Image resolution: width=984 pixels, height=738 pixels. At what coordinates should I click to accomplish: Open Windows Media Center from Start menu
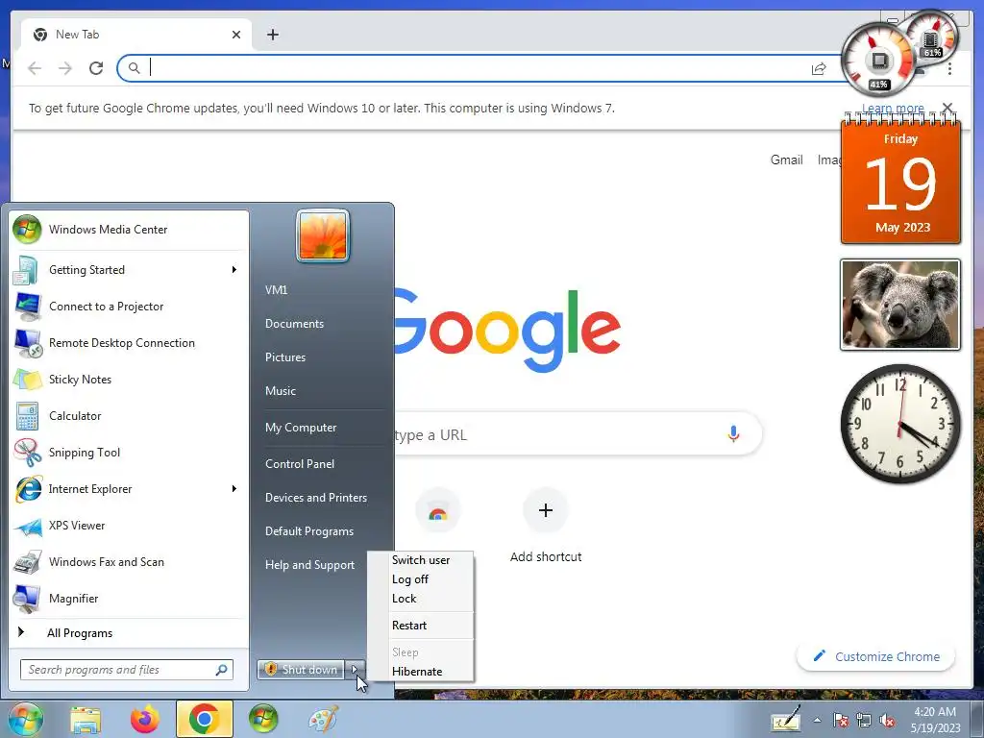click(129, 230)
